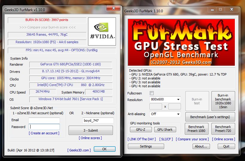Click the Windows 7 64-bit build OS value
The image size is (245, 161).
[x=71, y=99]
